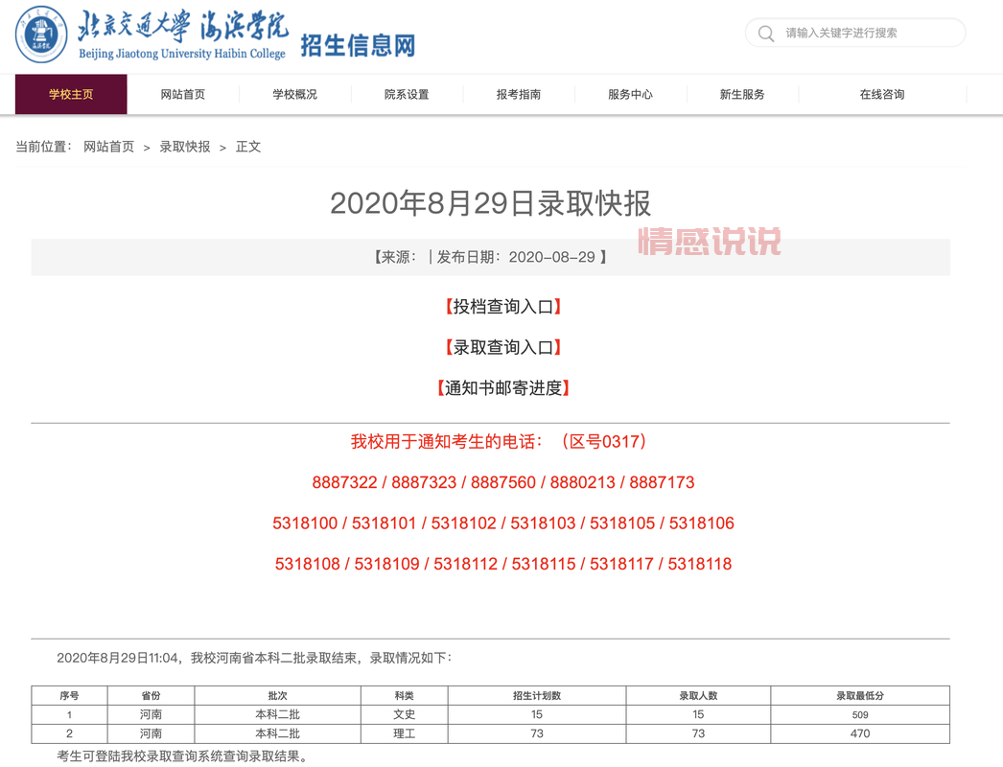Open the 录取查询入口 admission query link

(x=501, y=347)
